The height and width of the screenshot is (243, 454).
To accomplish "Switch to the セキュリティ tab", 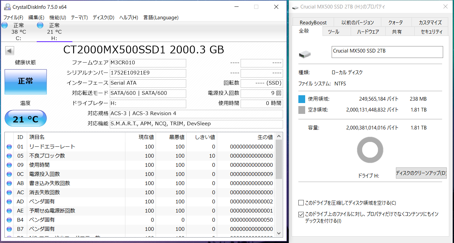I will point(432,32).
